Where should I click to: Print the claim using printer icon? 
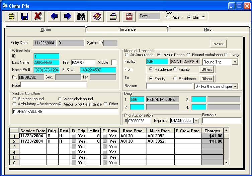click(113, 16)
